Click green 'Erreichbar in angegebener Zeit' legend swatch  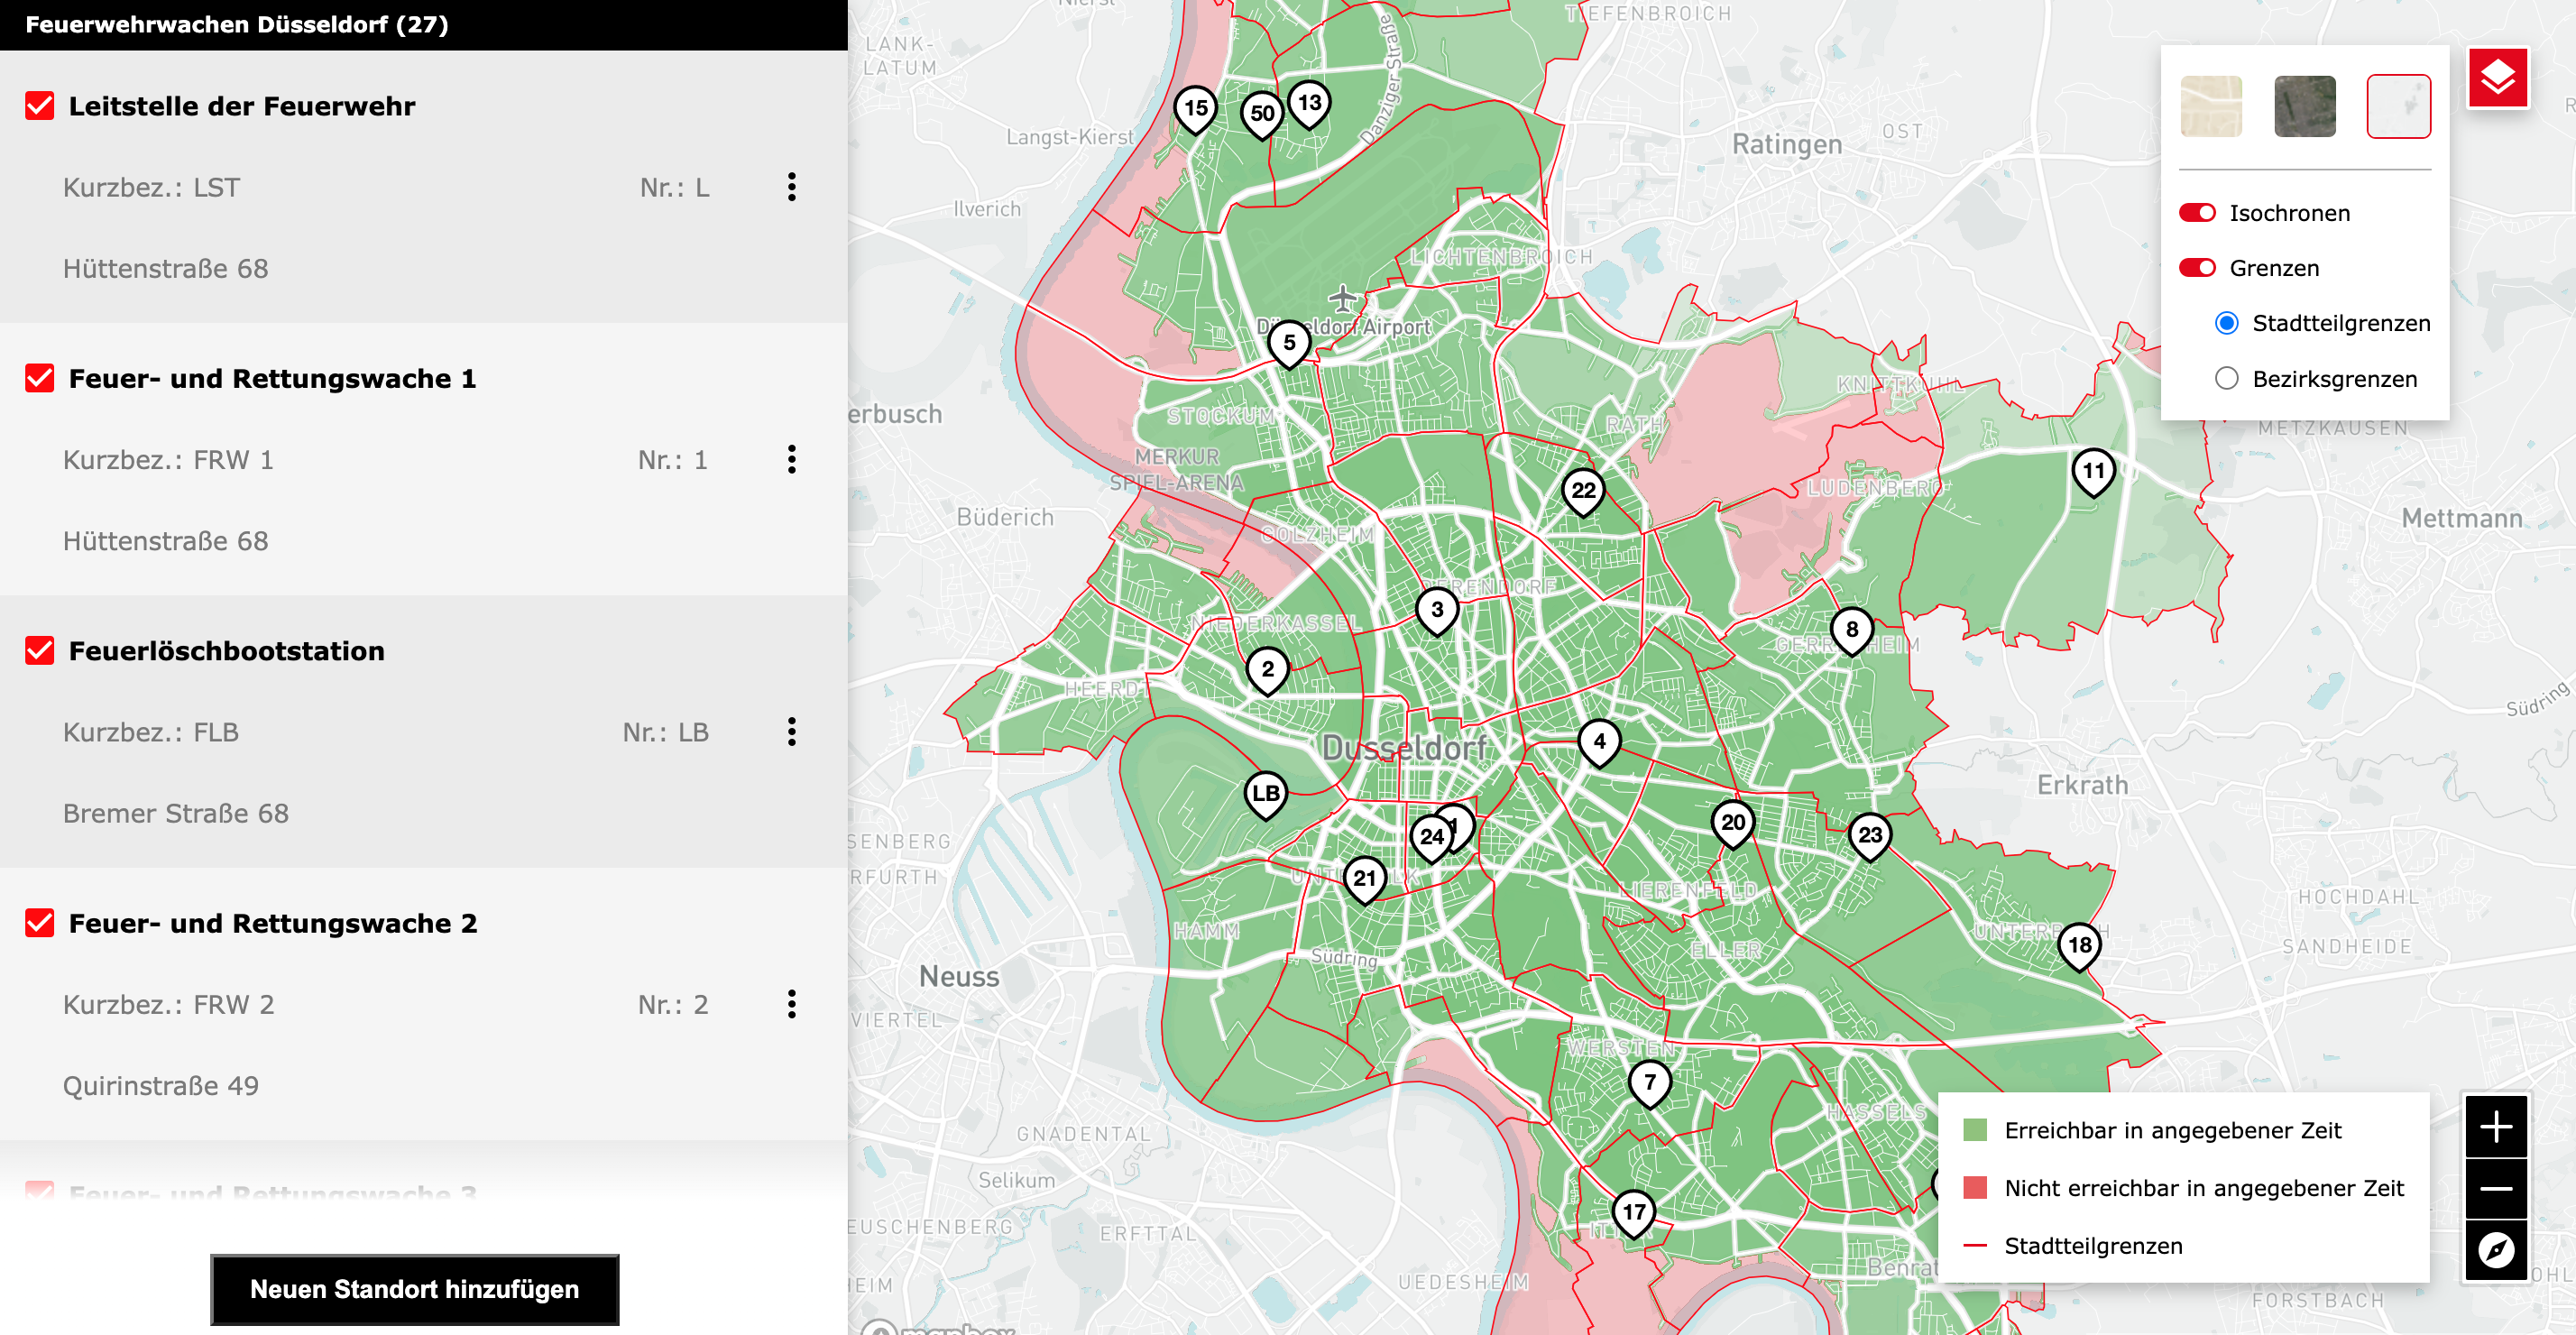coord(1974,1130)
